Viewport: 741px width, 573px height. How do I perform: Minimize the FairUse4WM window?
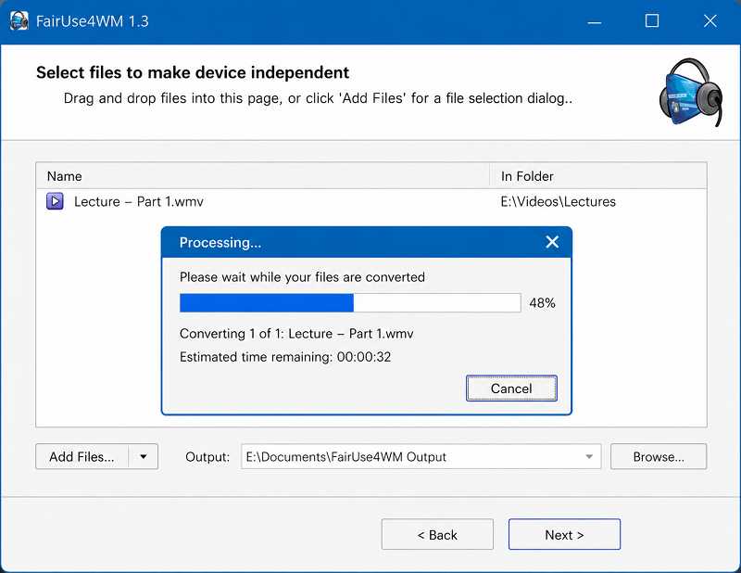594,21
